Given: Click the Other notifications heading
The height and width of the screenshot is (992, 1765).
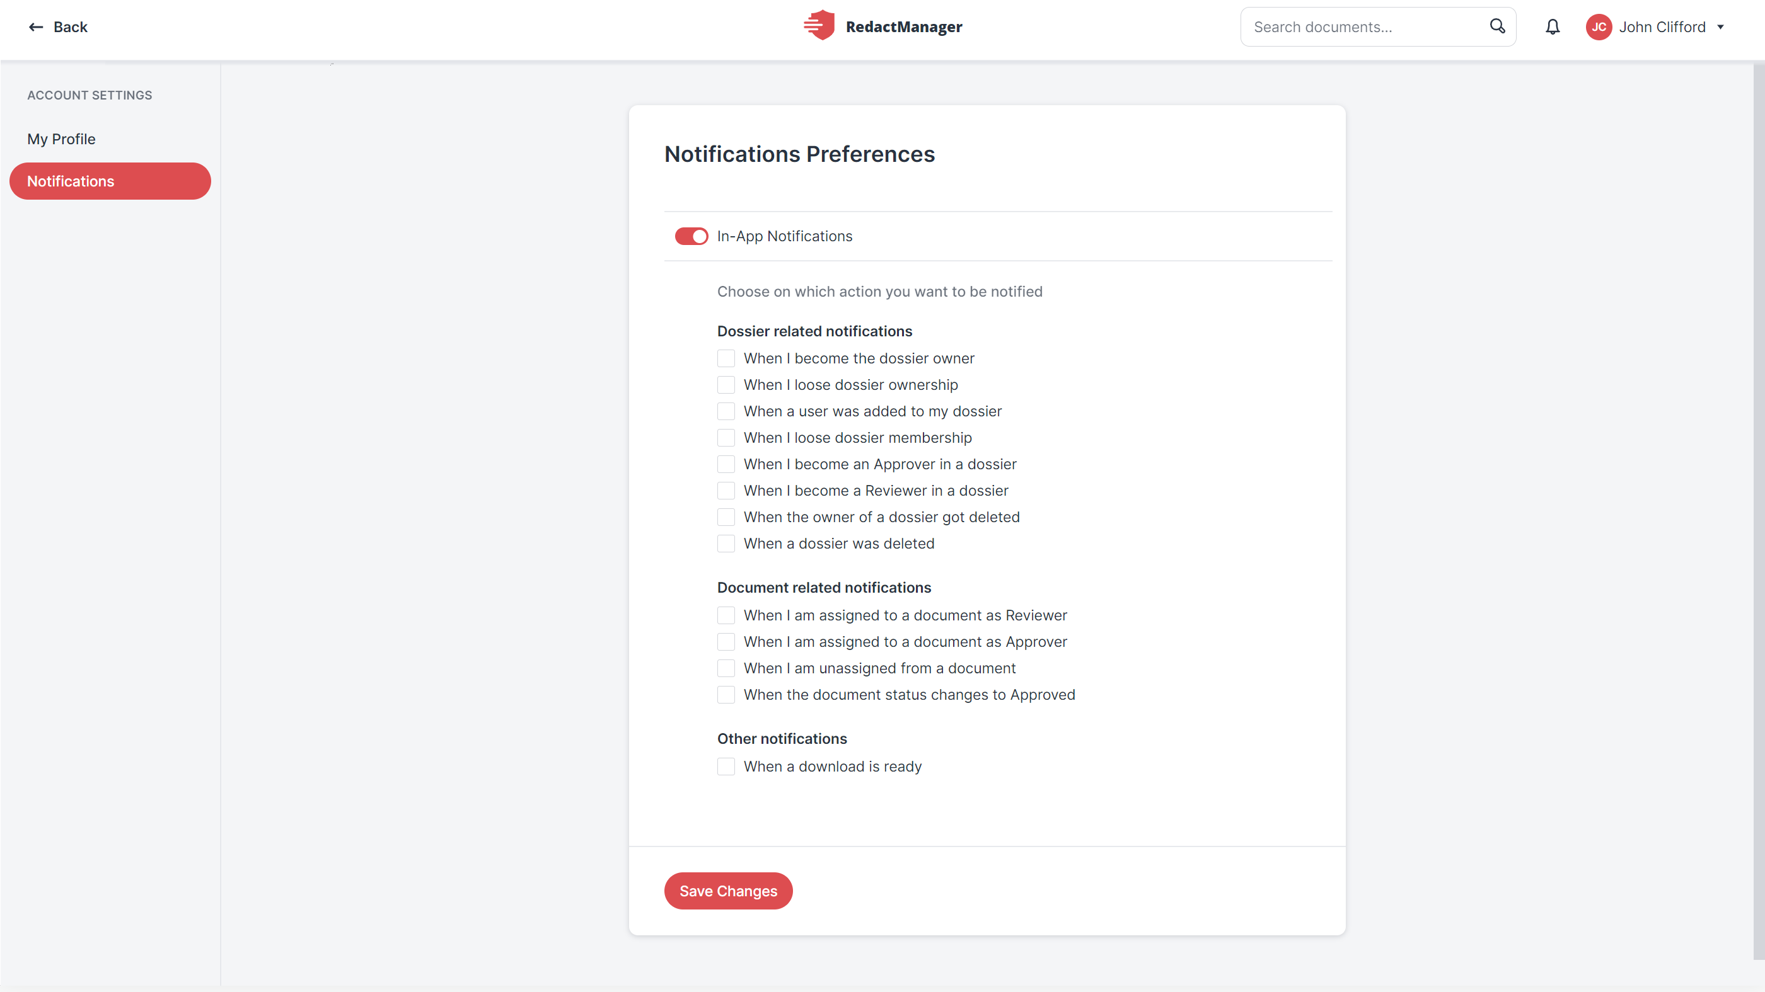Looking at the screenshot, I should click(x=782, y=739).
